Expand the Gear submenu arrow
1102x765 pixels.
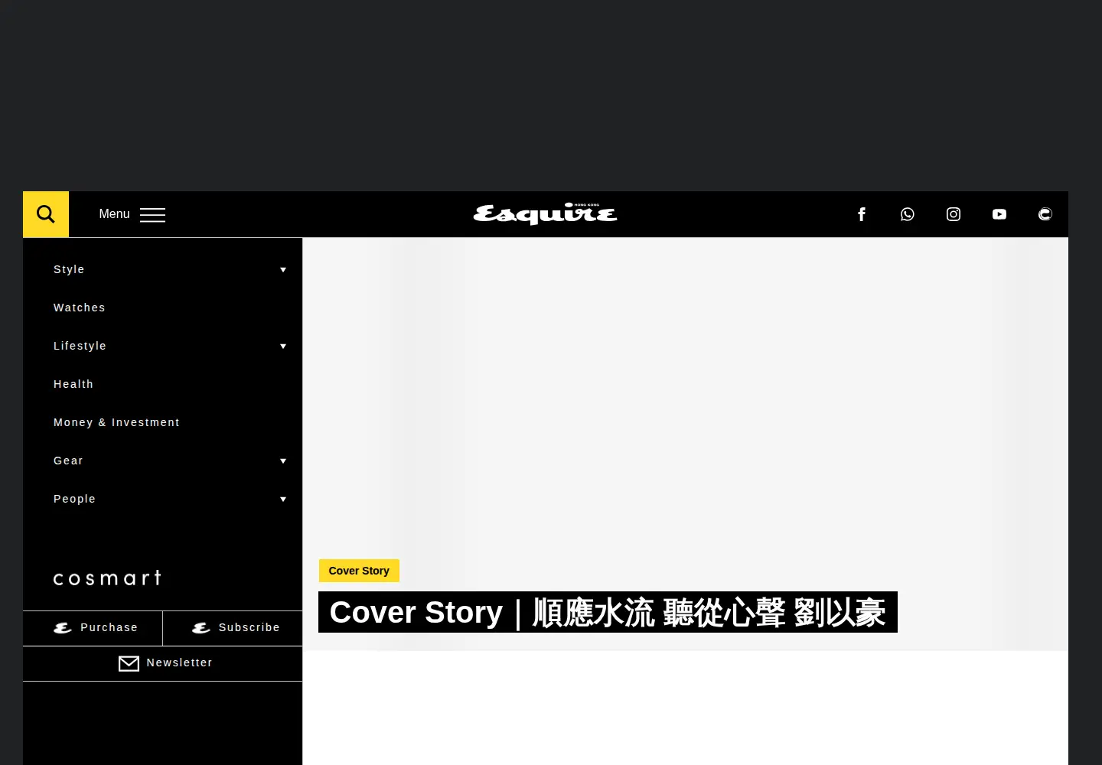pyautogui.click(x=283, y=461)
